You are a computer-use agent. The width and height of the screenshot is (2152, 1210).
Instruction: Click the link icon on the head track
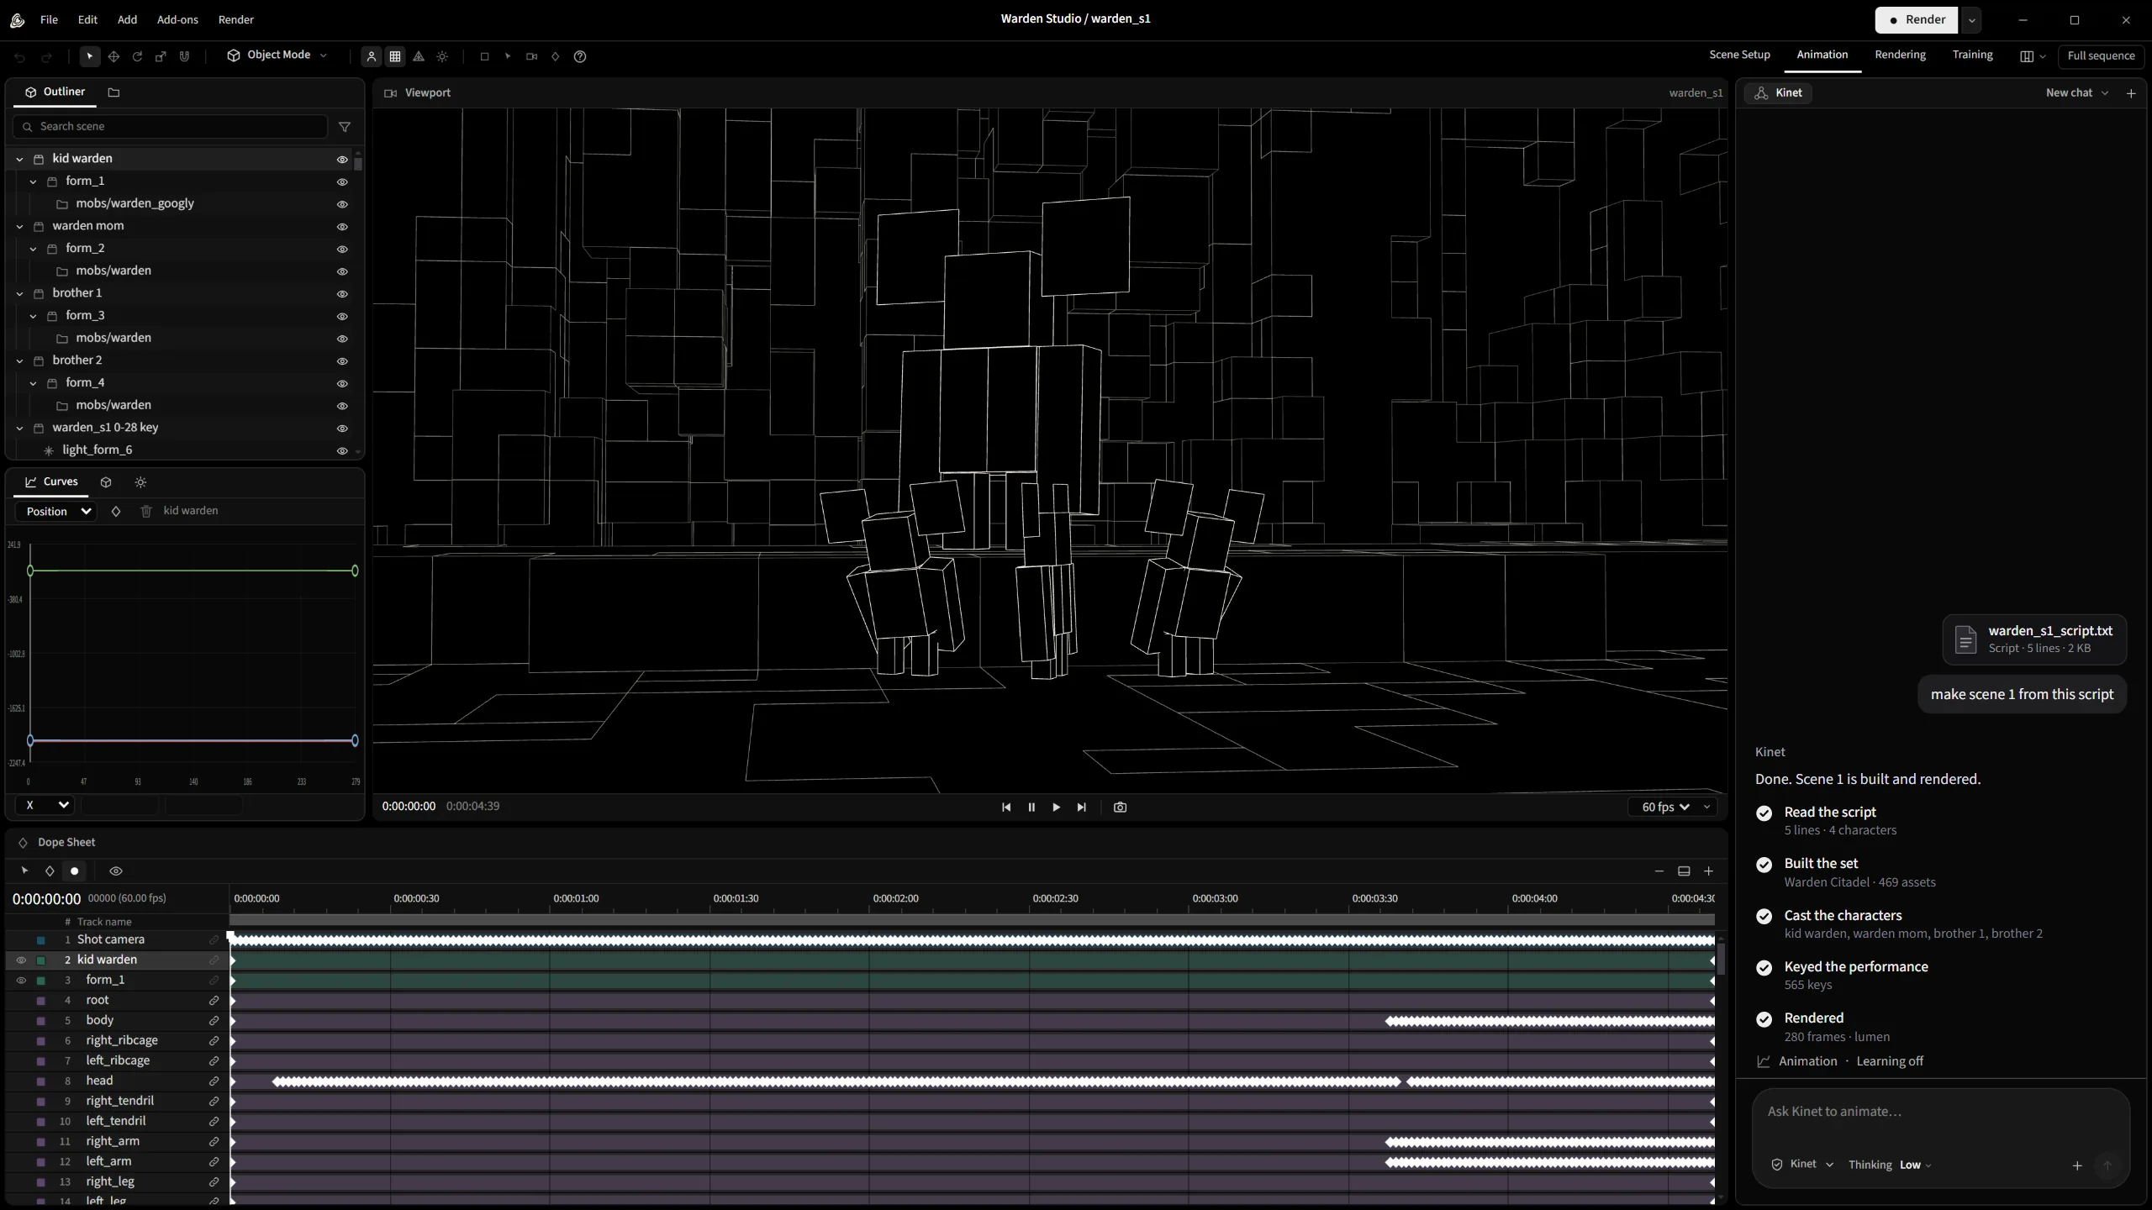(214, 1081)
